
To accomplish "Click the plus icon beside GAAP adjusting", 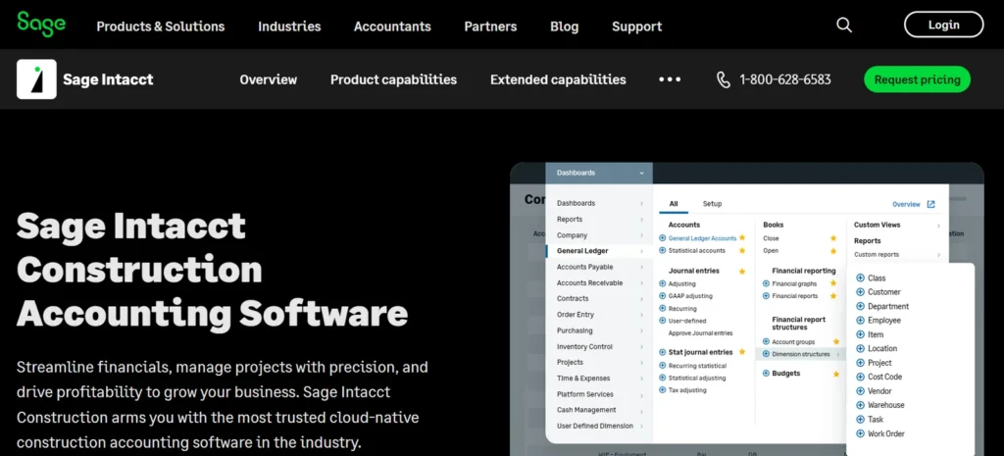I will point(663,296).
